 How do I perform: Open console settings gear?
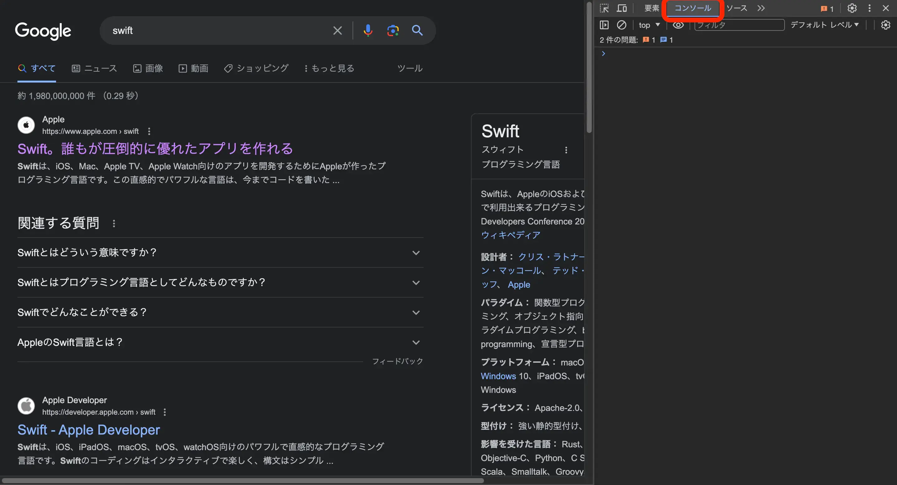[x=885, y=25]
